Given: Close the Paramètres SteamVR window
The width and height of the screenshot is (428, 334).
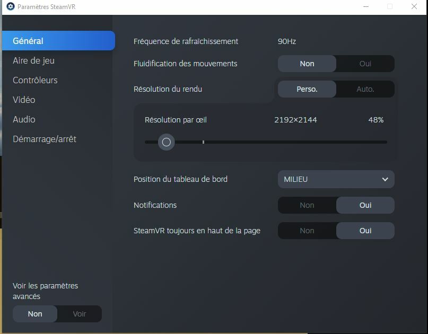Looking at the screenshot, I should [x=414, y=6].
